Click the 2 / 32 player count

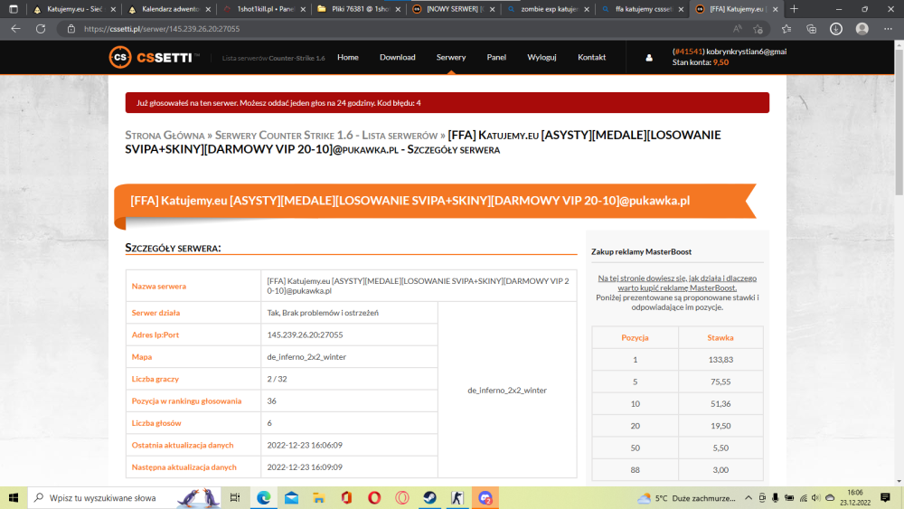coord(277,379)
